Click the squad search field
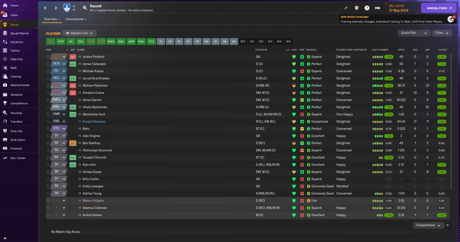The image size is (460, 242). 210,8
